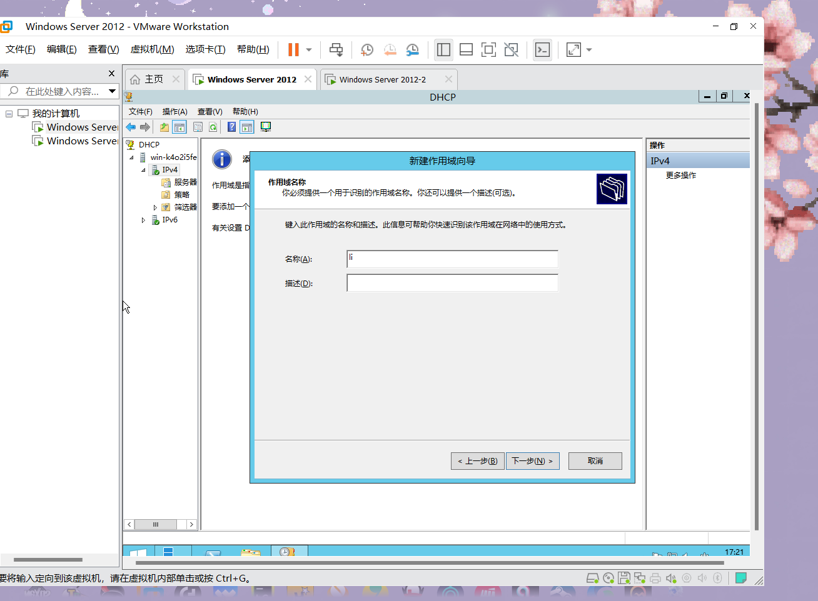Click the green message log status icon

click(741, 578)
